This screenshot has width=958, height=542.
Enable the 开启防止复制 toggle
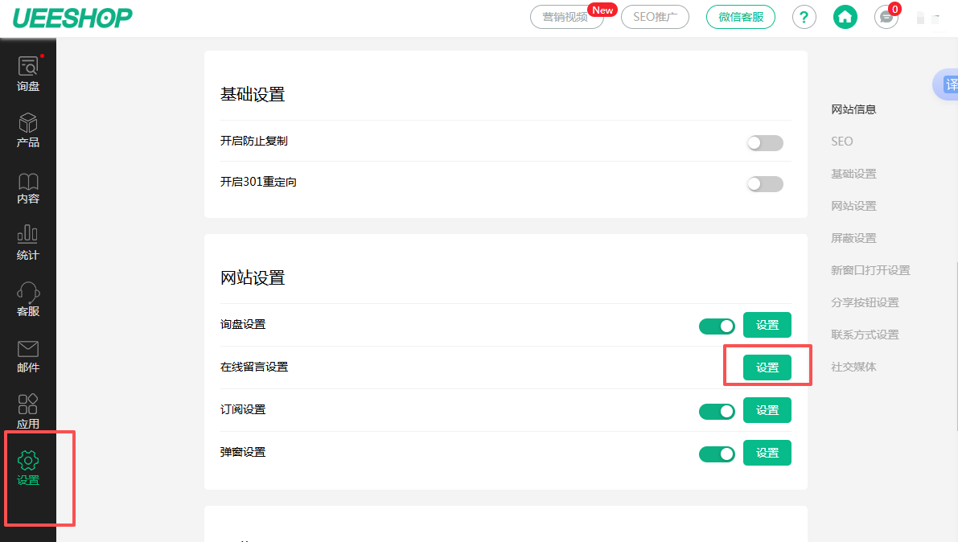tap(764, 143)
